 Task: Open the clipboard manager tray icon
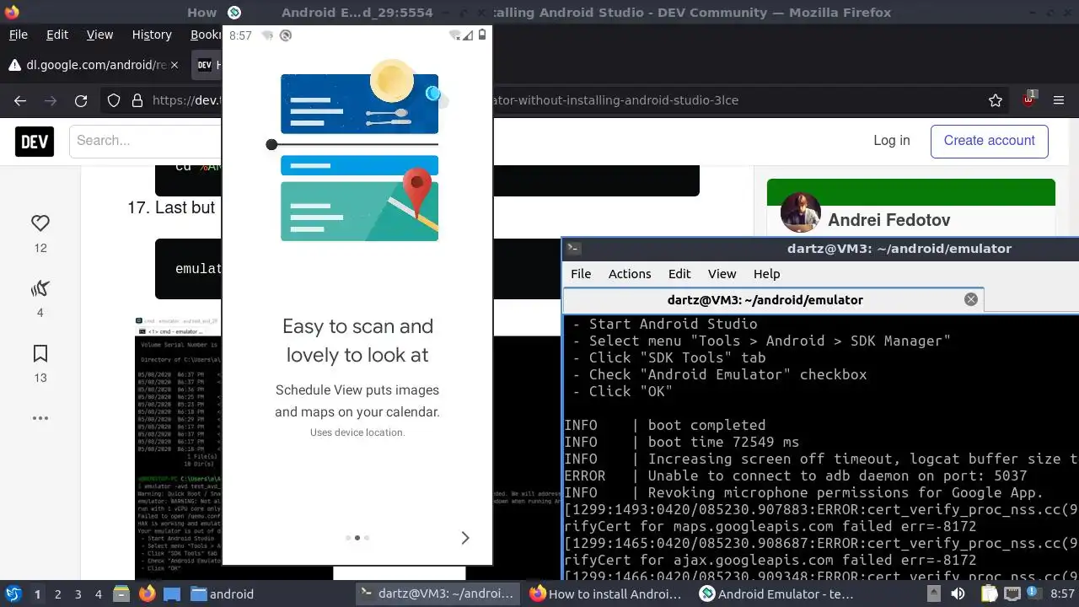click(x=990, y=594)
